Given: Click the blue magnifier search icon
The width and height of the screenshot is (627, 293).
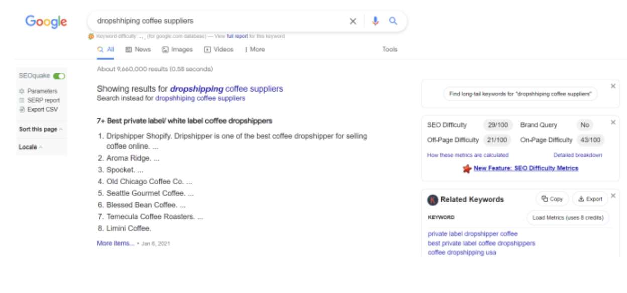Looking at the screenshot, I should 393,21.
